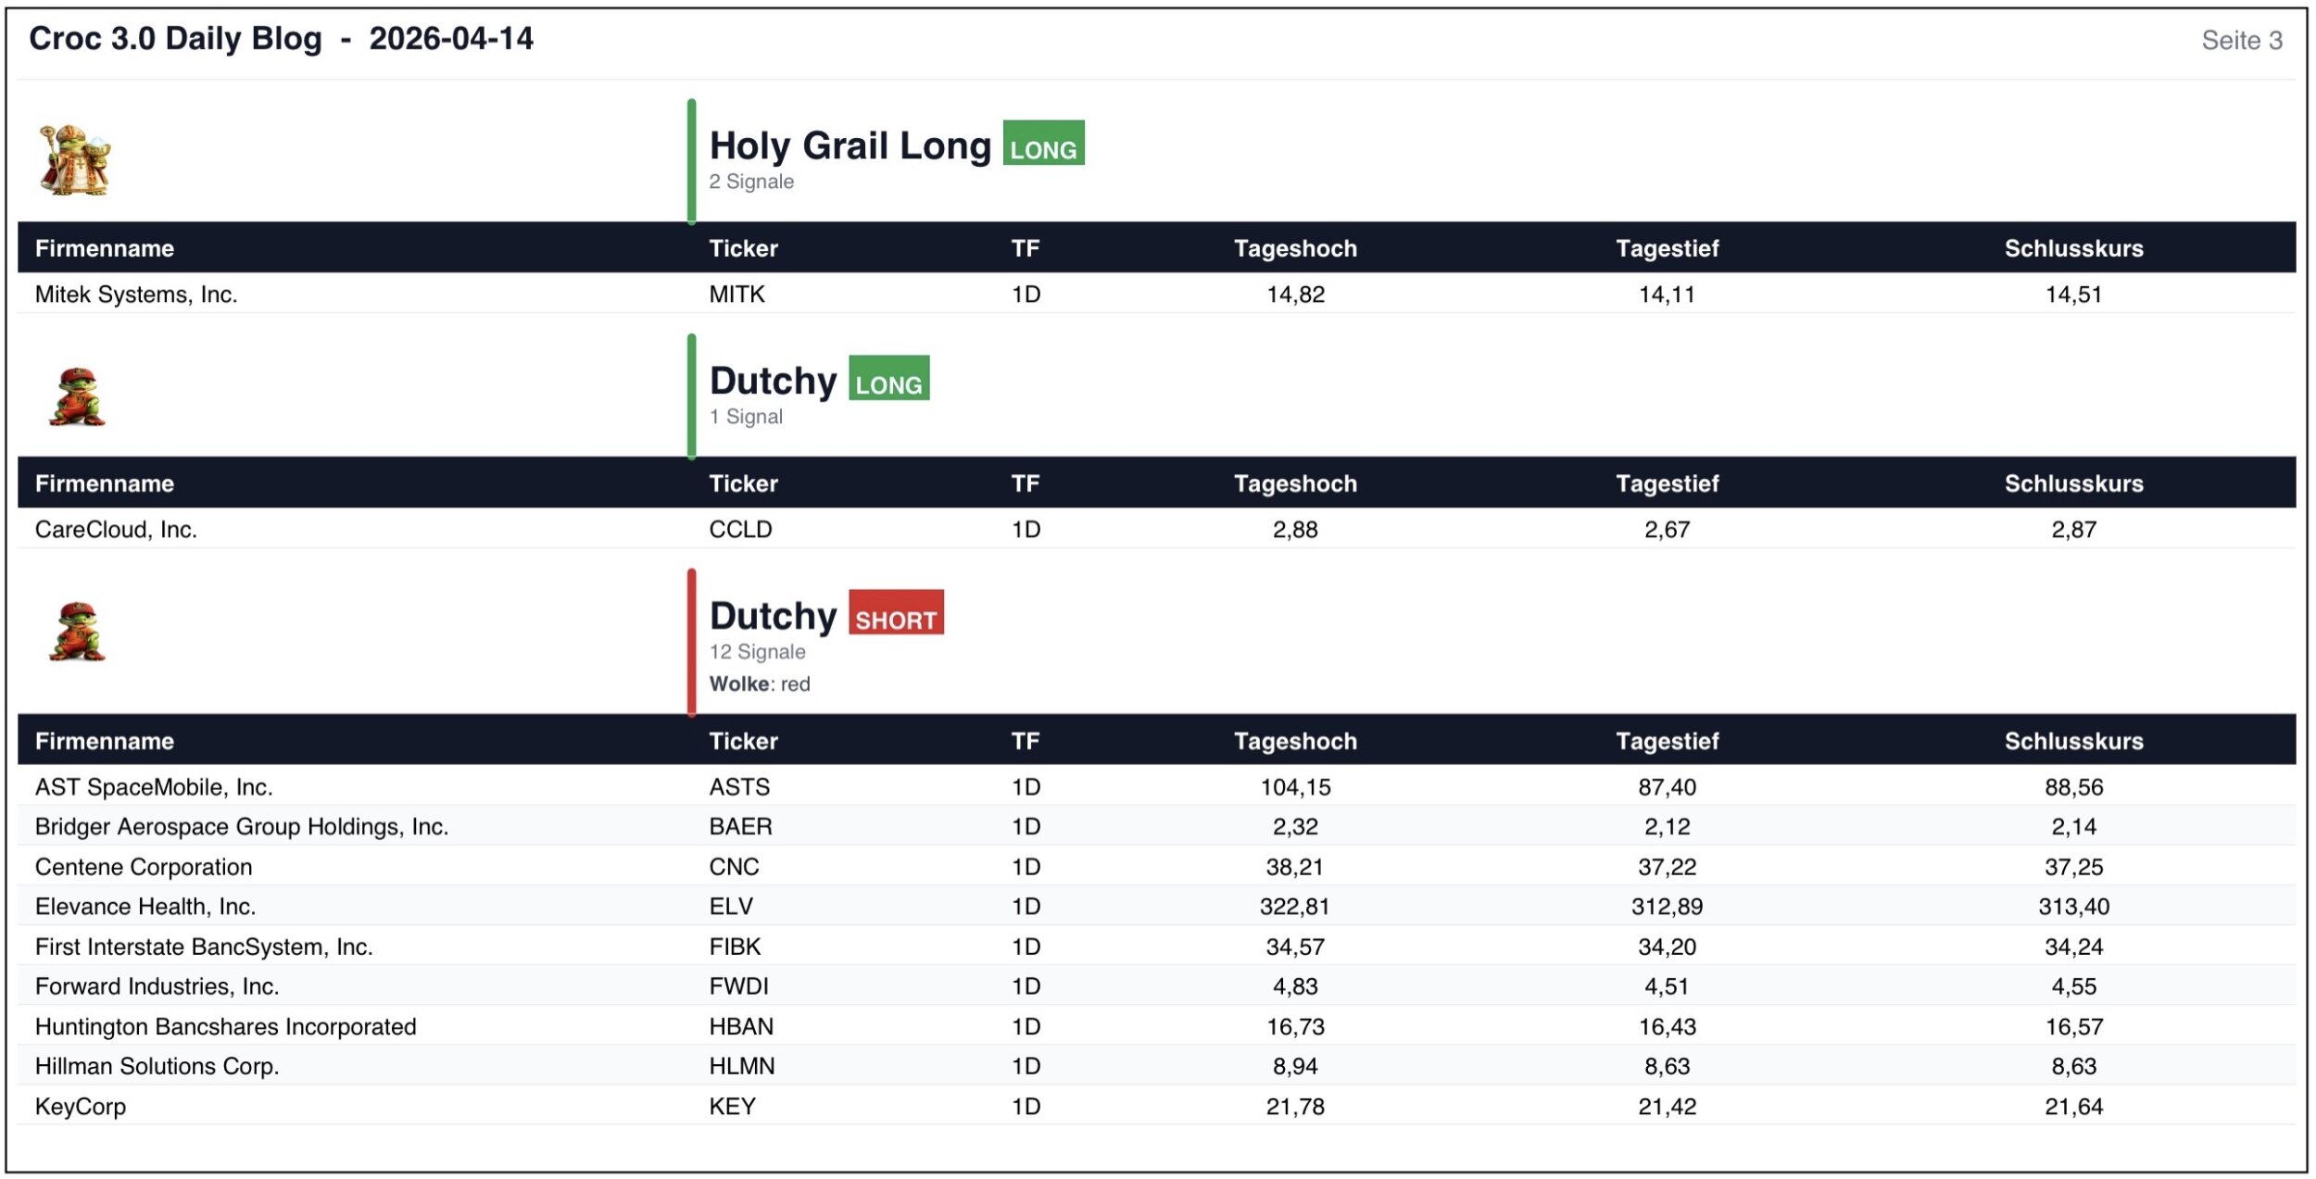Click the green LONG badge next to Dutchy
The width and height of the screenshot is (2316, 1179).
tap(888, 380)
